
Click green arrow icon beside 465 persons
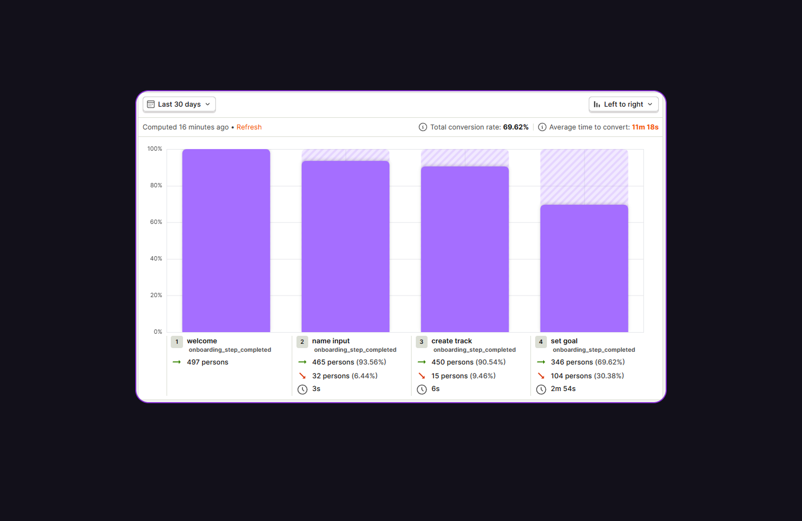pyautogui.click(x=302, y=362)
